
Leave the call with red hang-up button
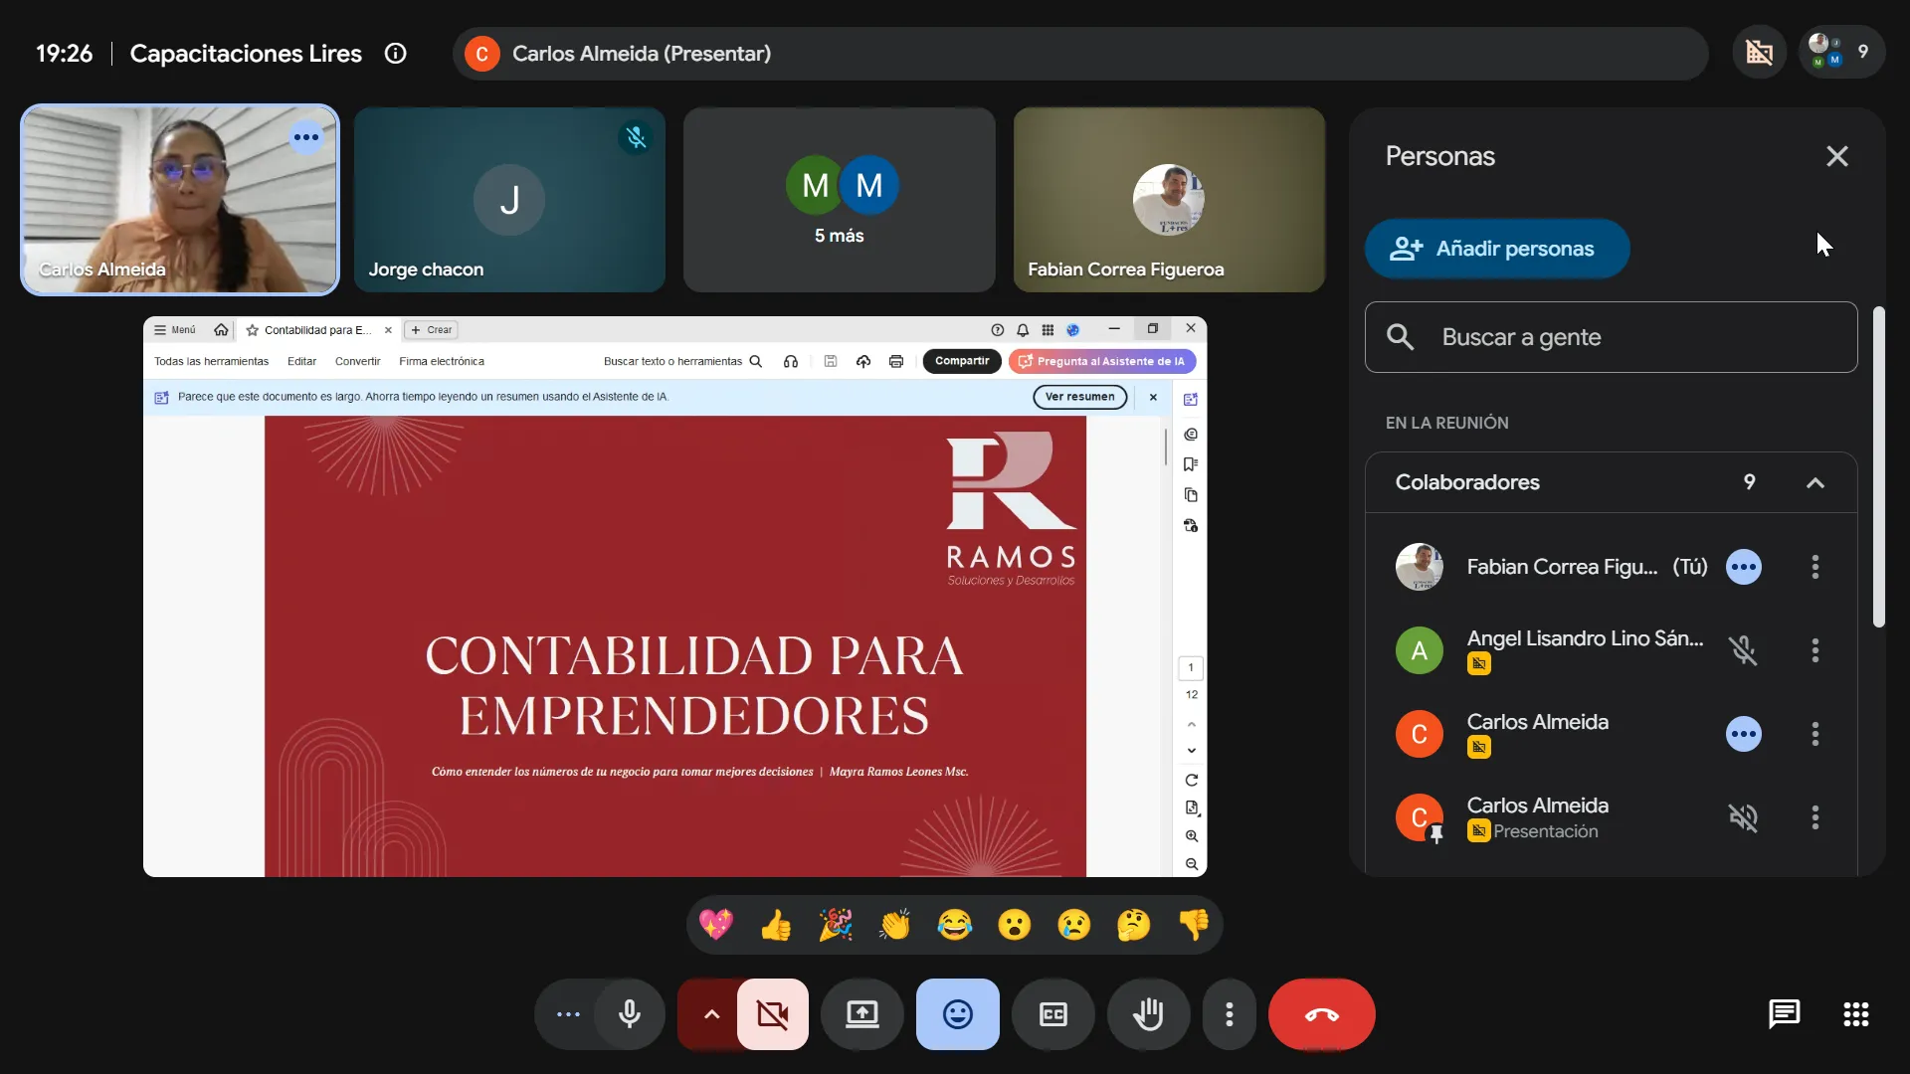1322,1014
